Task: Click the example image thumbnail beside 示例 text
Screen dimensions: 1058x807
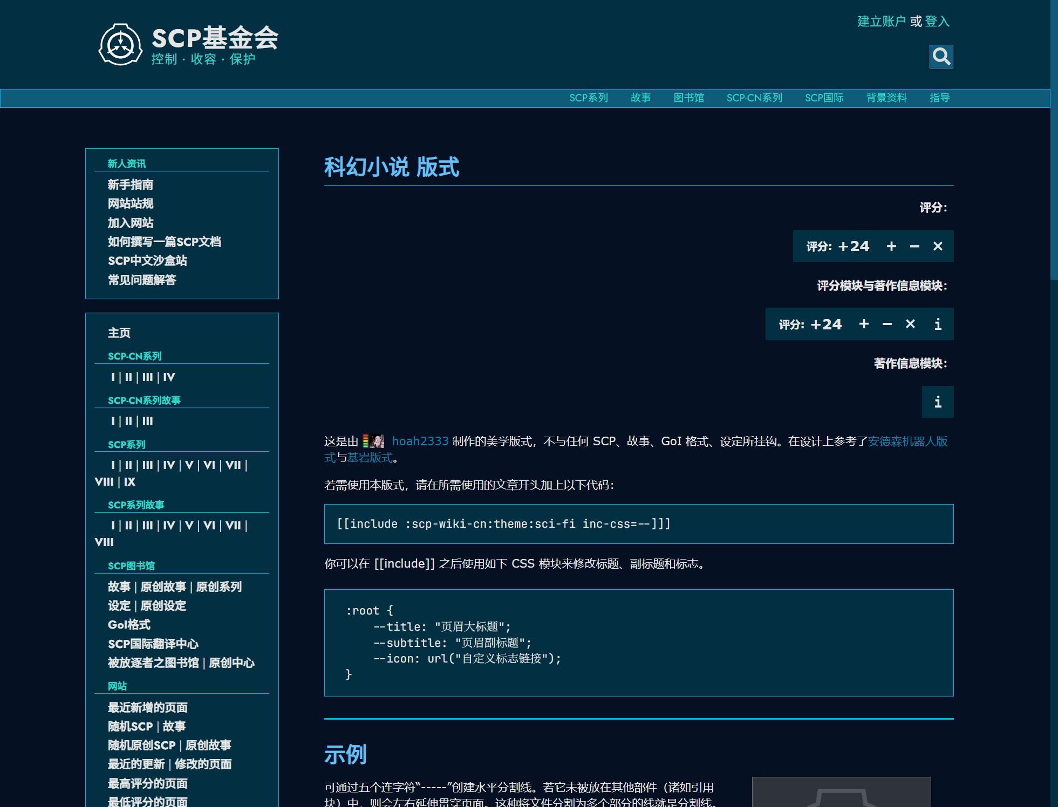Action: (x=842, y=792)
